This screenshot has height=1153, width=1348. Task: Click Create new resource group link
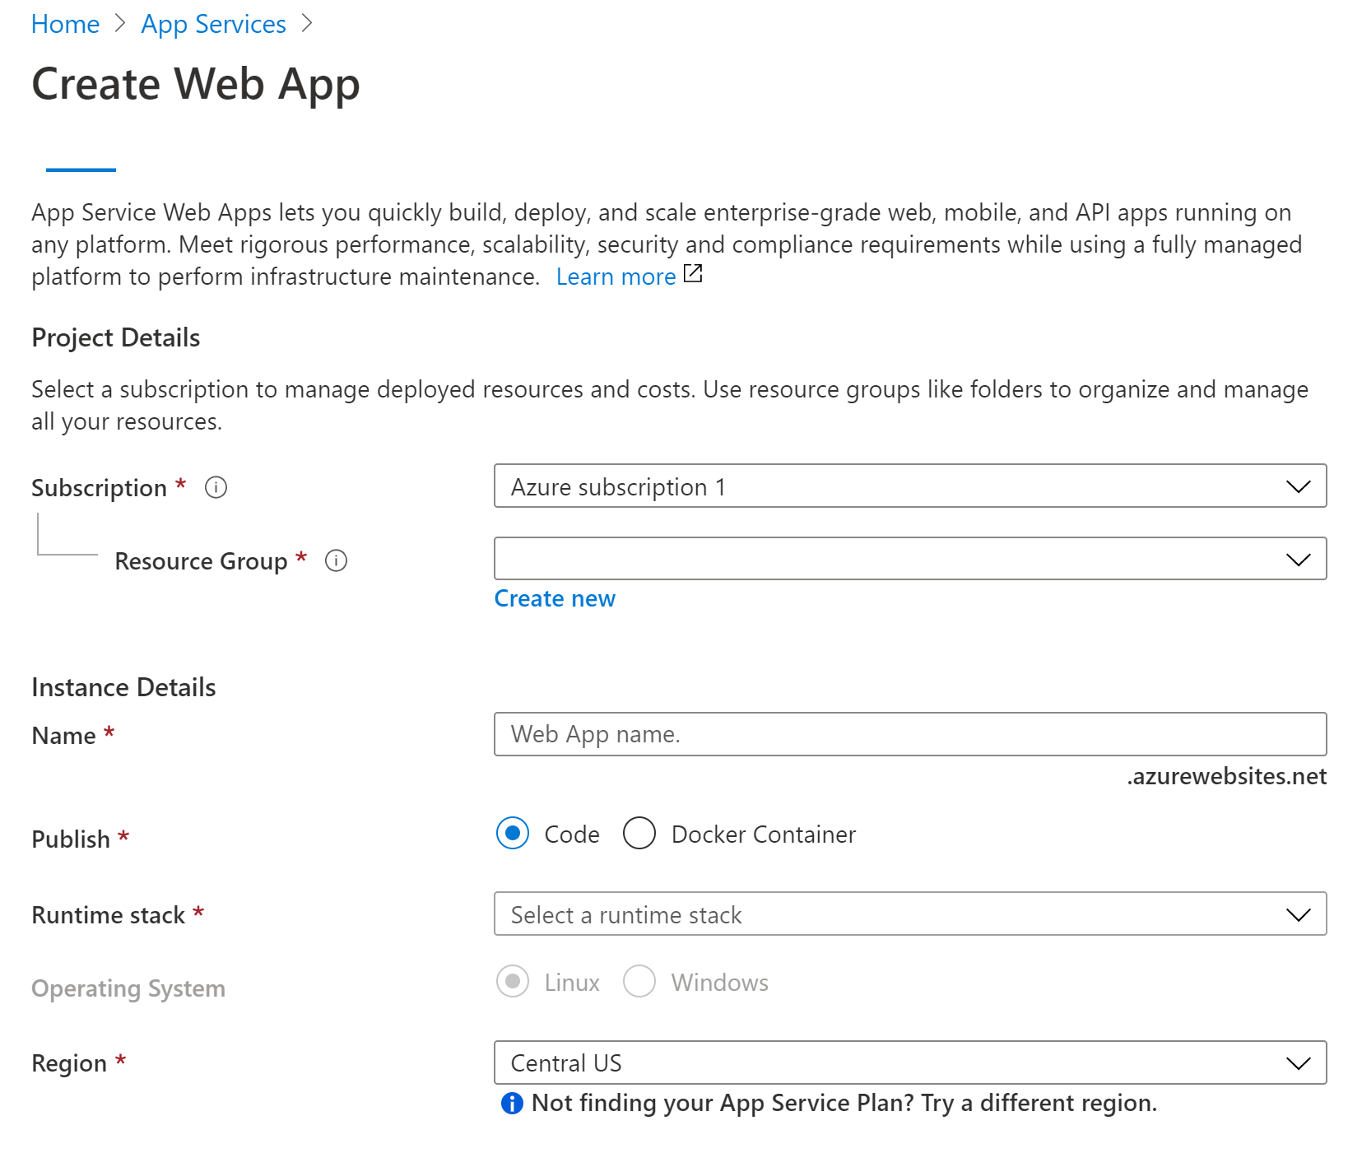click(555, 598)
